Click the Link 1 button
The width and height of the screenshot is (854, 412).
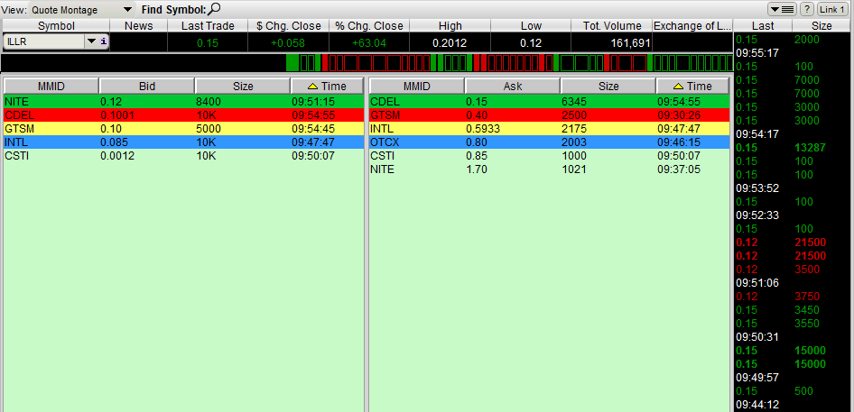click(832, 9)
